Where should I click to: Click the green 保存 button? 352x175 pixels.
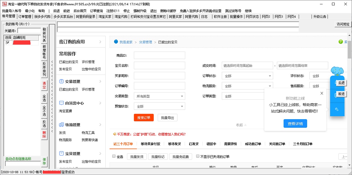[x=44, y=161]
